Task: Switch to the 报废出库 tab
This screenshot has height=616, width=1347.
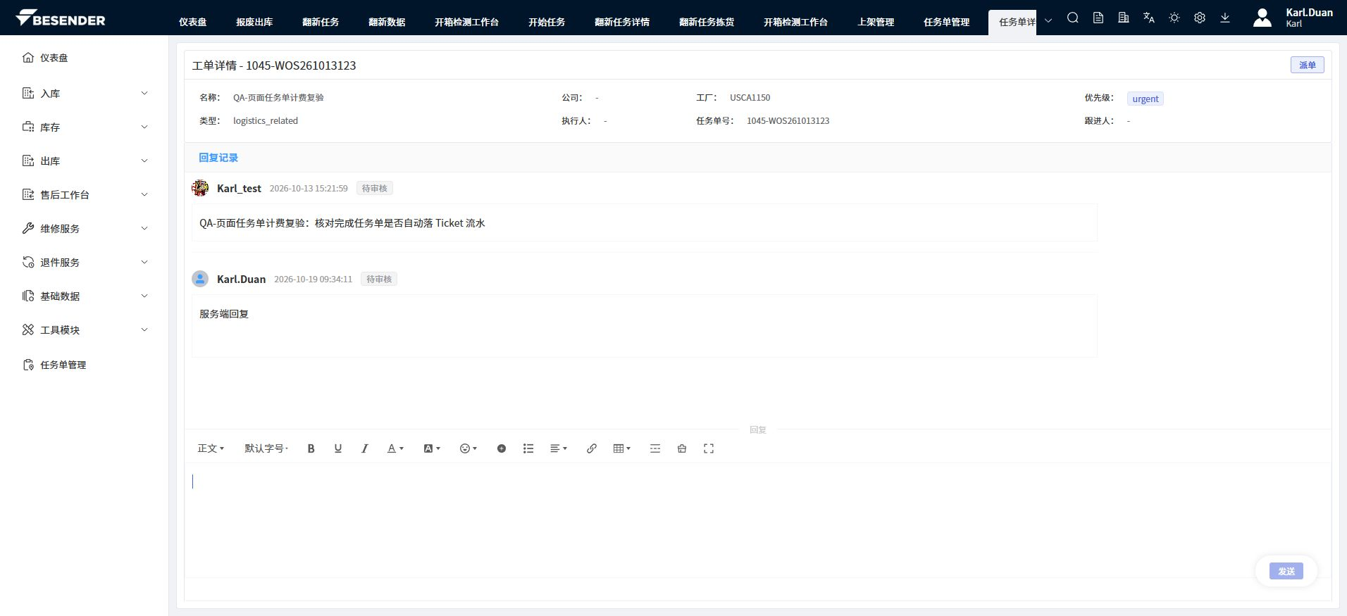Action: 254,22
